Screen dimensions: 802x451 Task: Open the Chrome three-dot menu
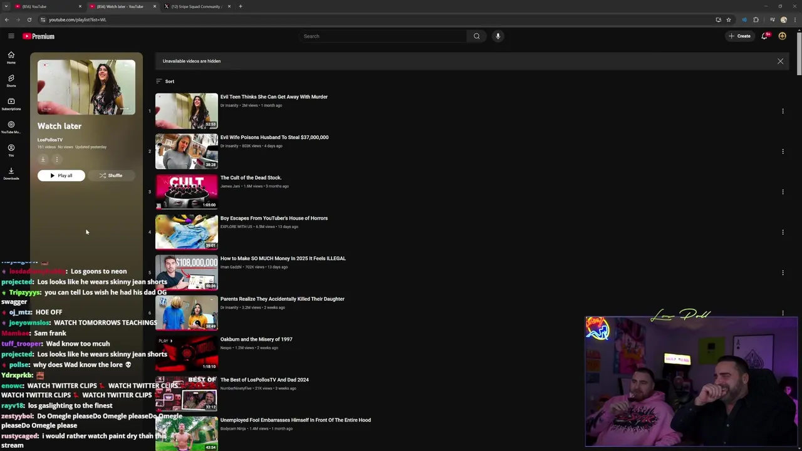[794, 19]
